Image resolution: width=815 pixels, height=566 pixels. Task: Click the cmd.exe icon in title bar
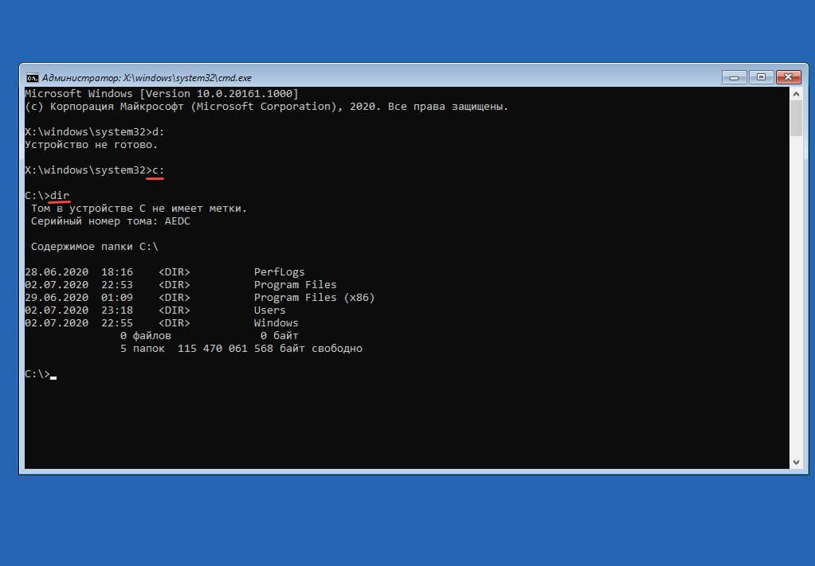tap(32, 78)
